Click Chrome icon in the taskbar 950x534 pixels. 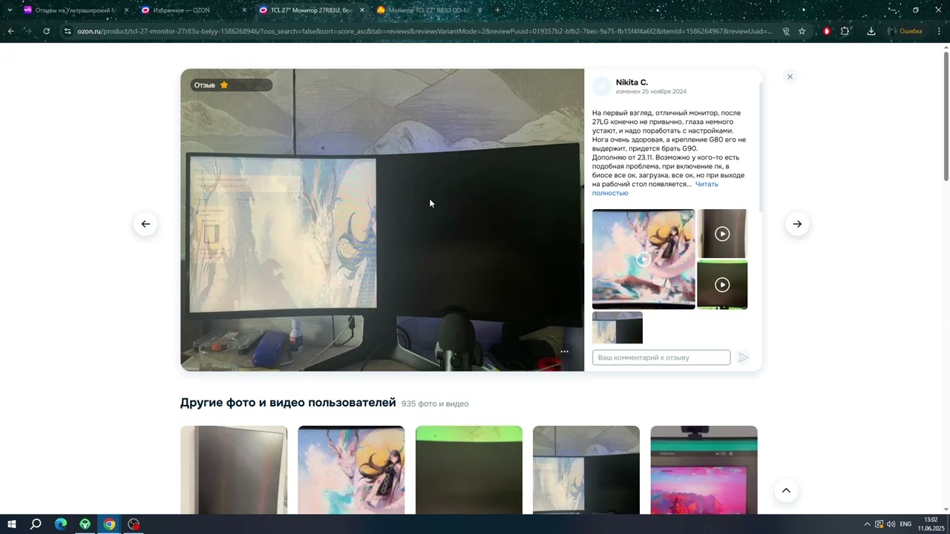point(110,524)
